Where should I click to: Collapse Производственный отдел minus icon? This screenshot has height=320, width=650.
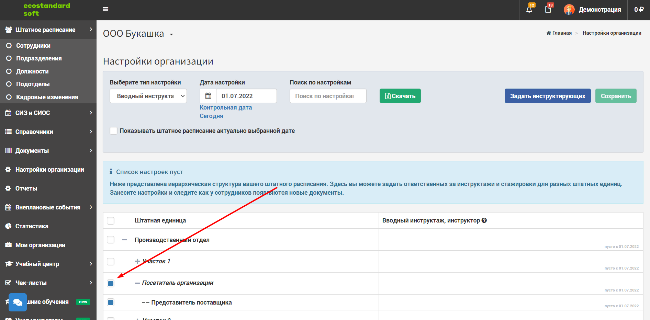pyautogui.click(x=124, y=240)
